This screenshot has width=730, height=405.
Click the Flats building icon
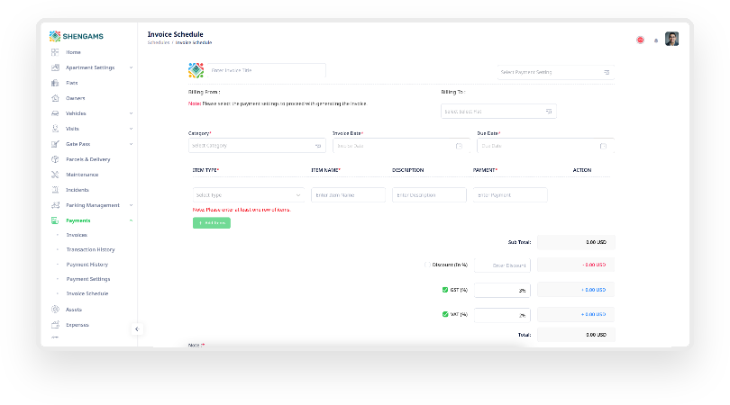(x=55, y=83)
